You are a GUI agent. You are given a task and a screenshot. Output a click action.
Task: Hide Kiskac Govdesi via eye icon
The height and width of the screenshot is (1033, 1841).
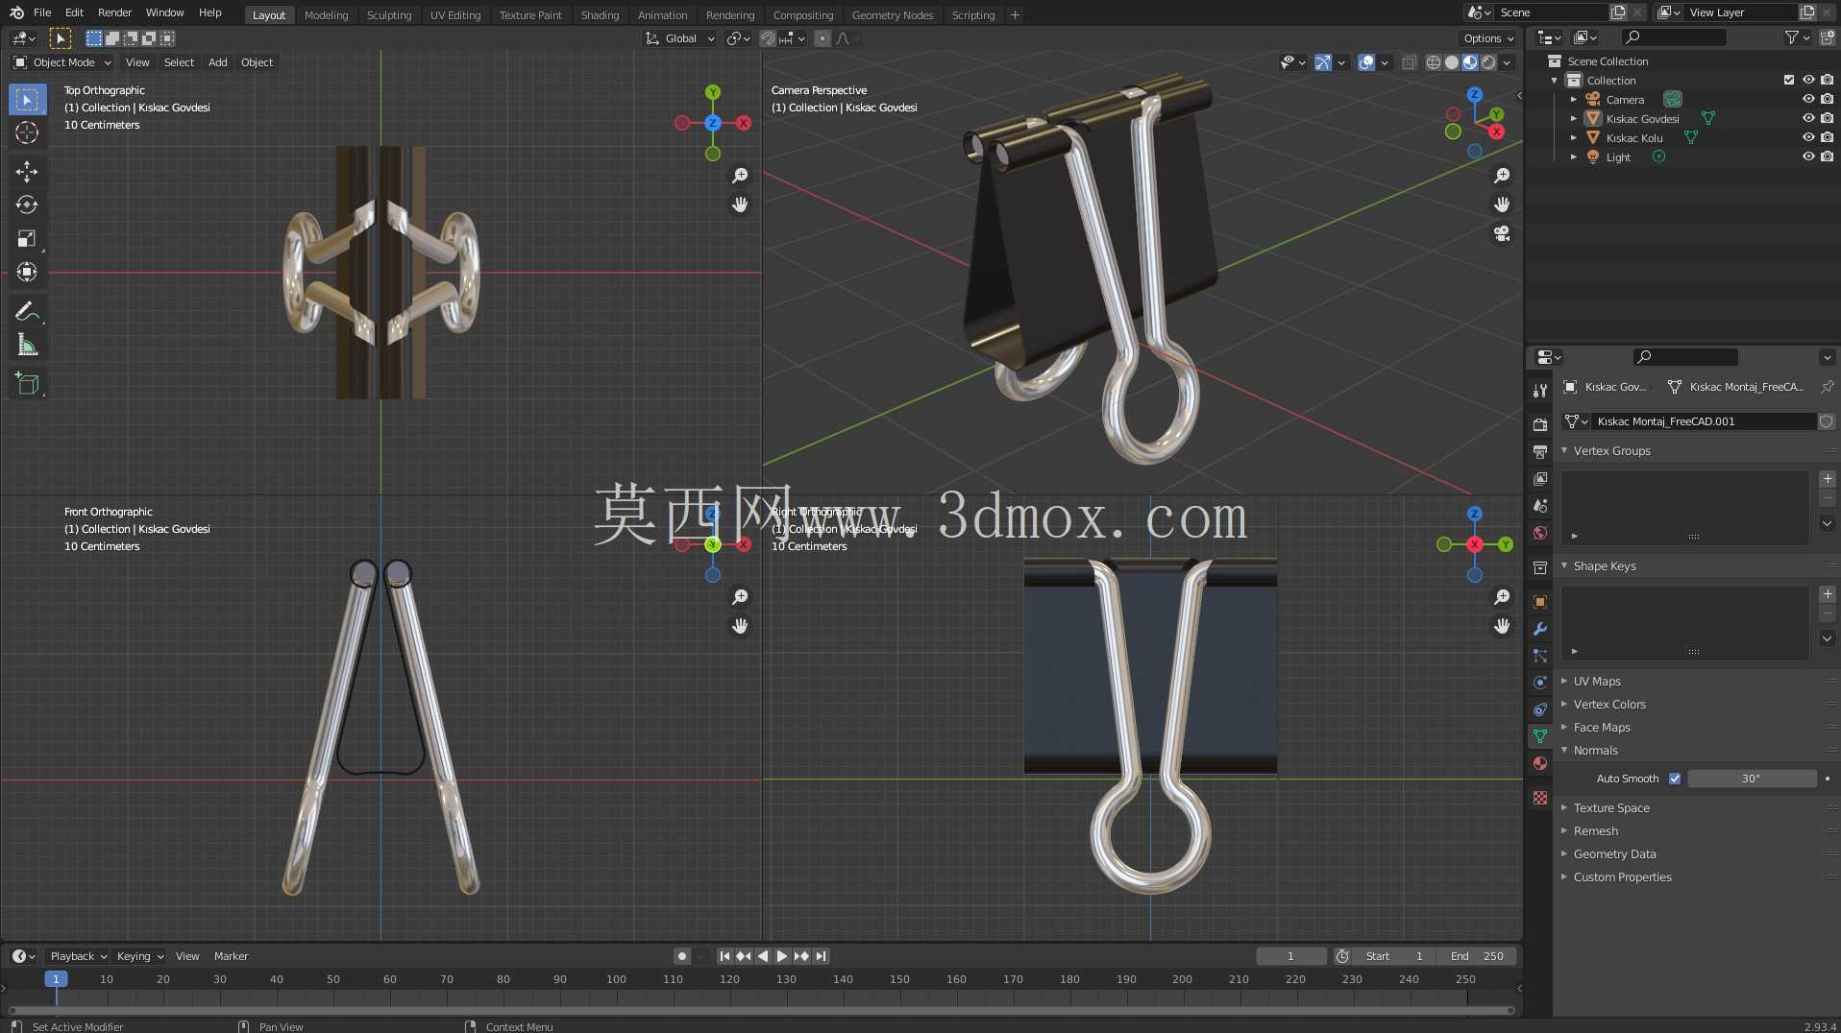coord(1808,118)
